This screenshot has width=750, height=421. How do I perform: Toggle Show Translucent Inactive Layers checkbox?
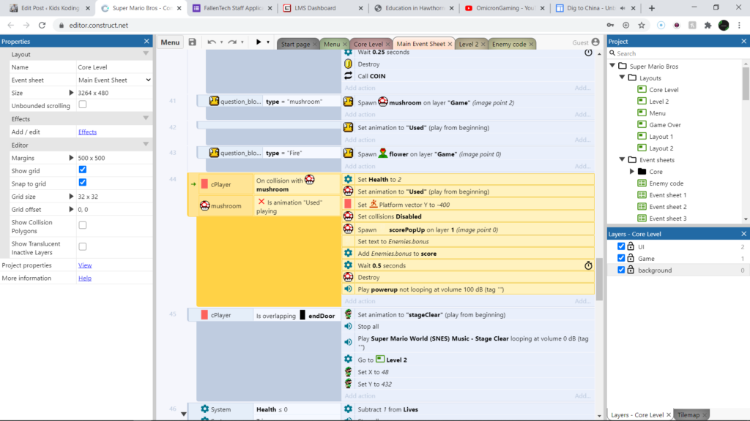83,246
